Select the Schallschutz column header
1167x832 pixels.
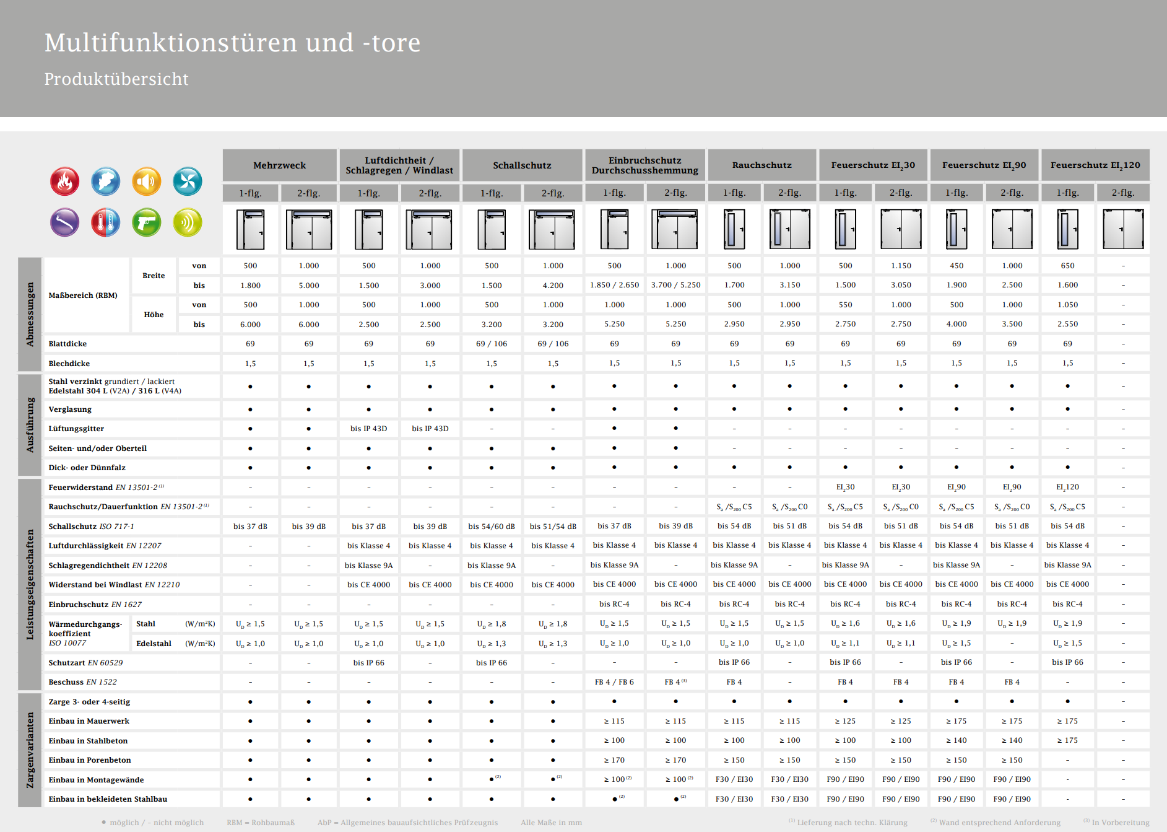point(522,165)
